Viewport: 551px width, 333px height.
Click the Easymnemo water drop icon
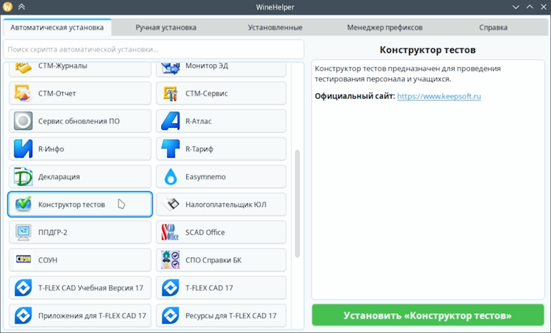click(x=170, y=177)
